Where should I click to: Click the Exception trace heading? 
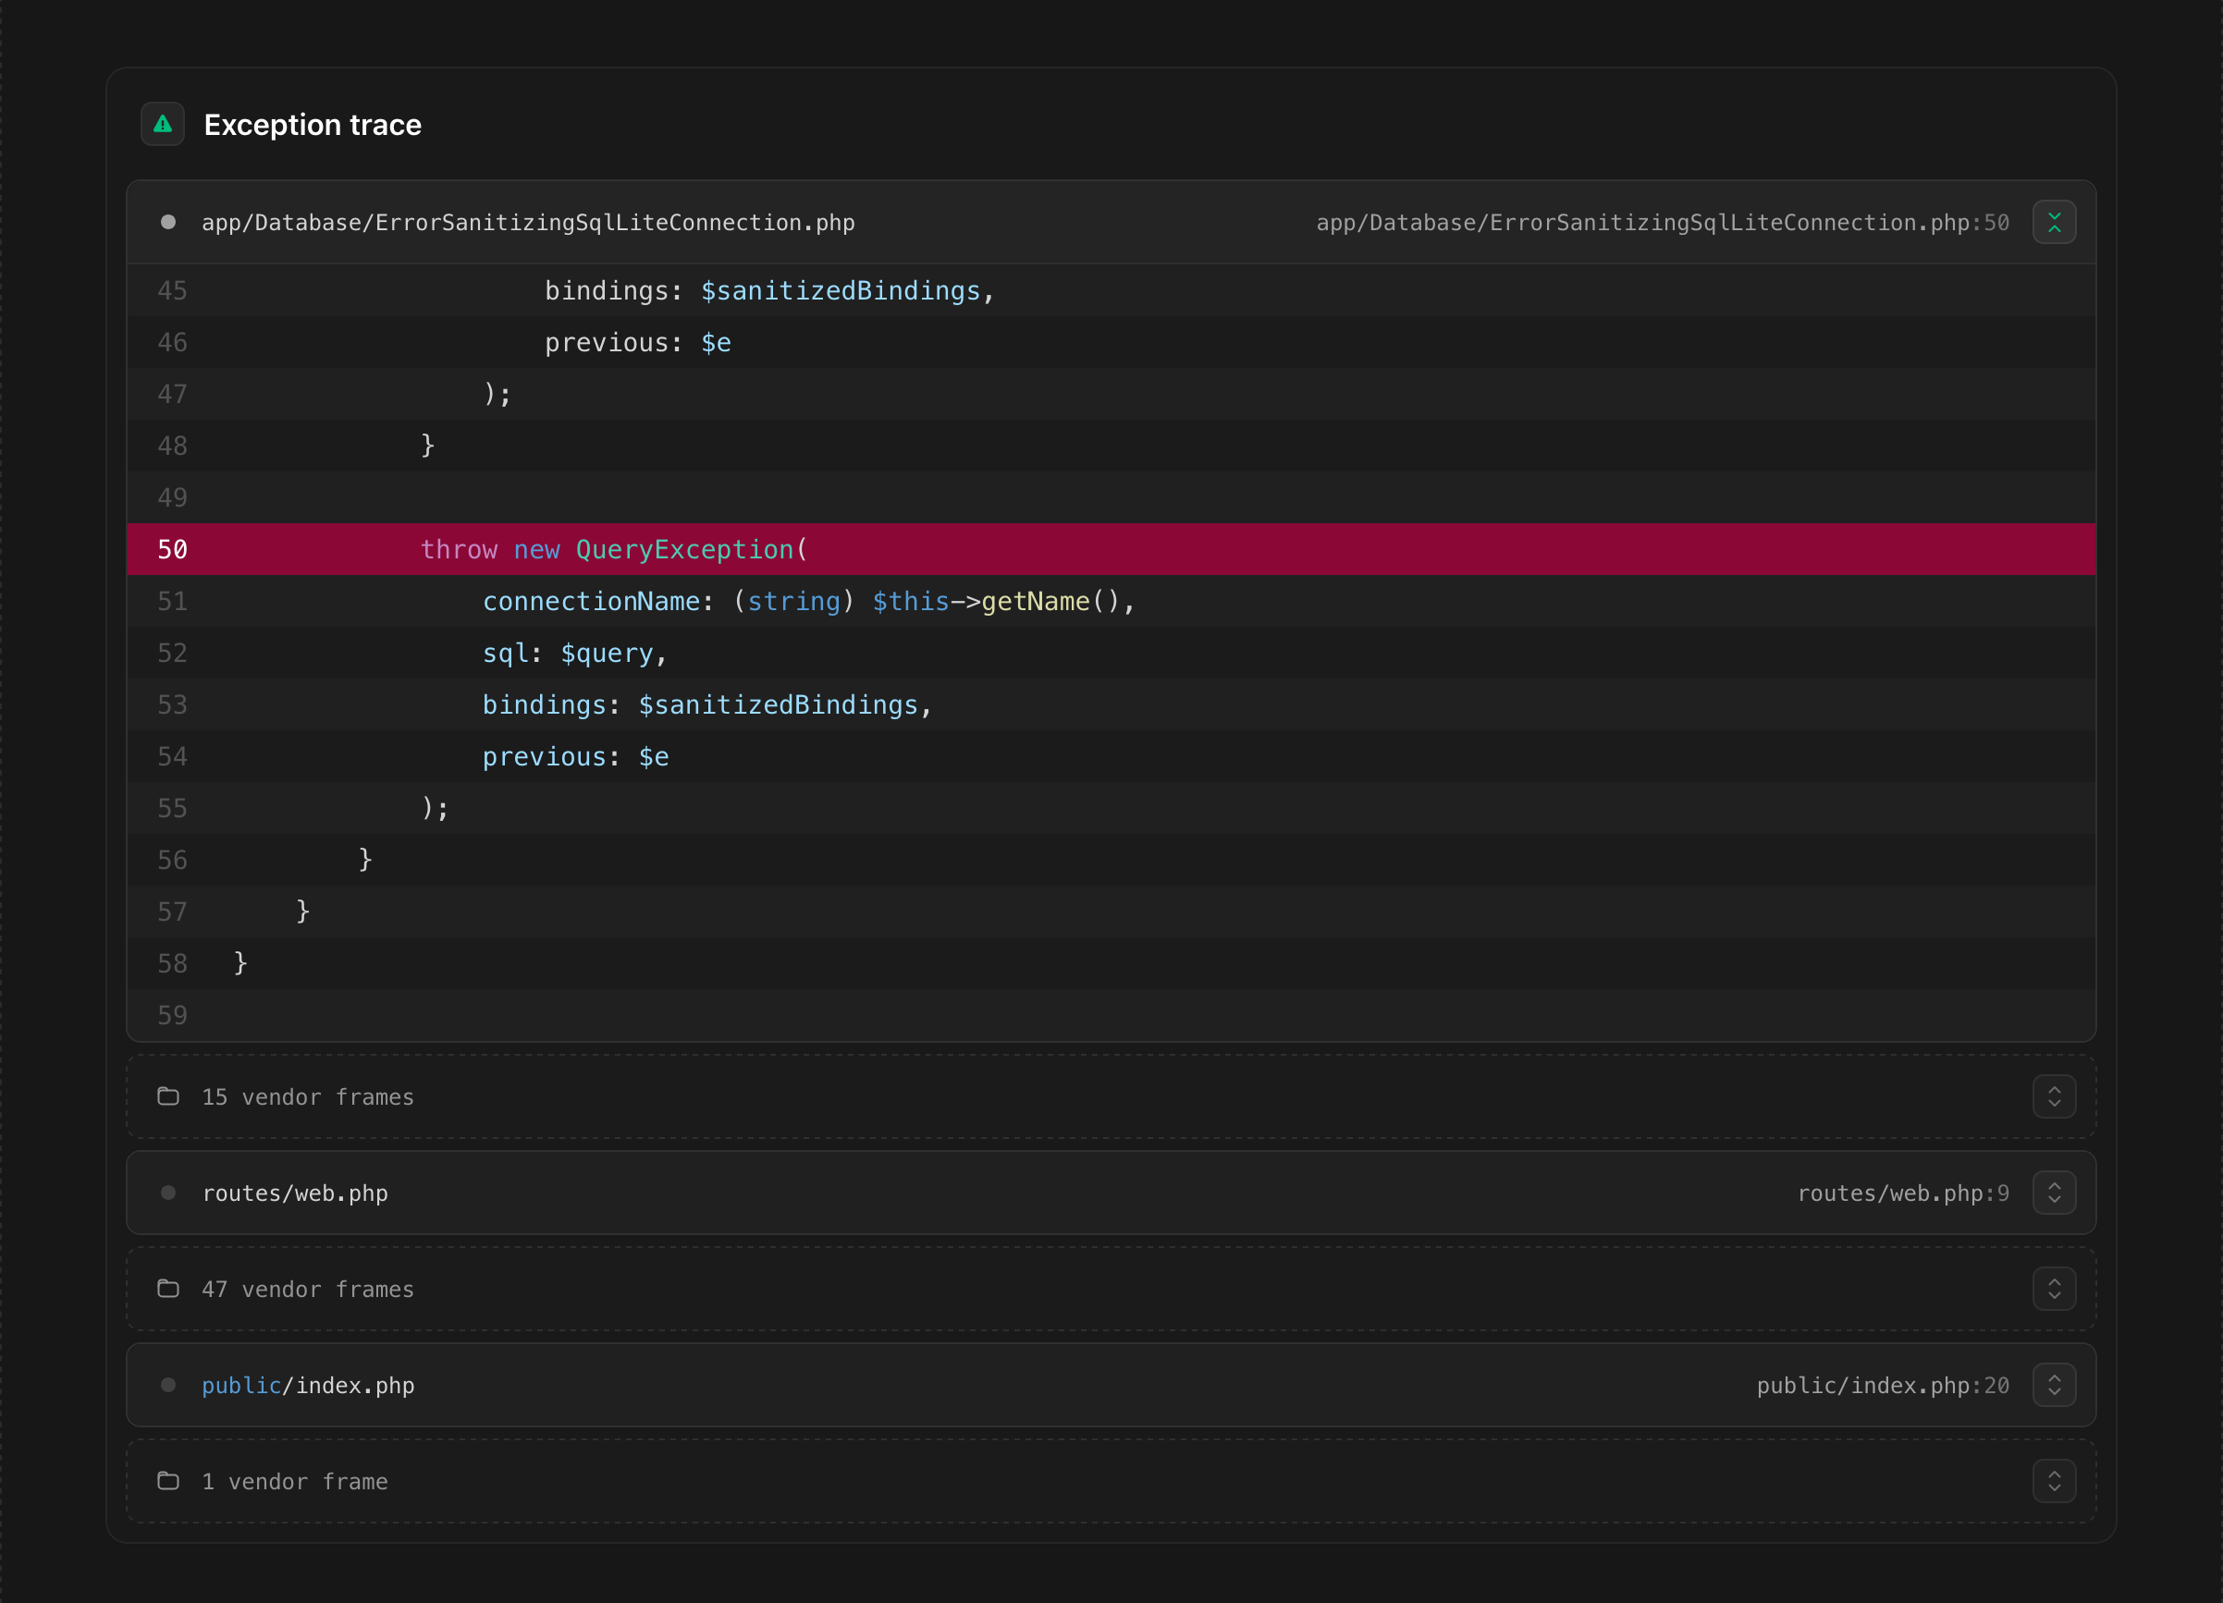[x=312, y=125]
